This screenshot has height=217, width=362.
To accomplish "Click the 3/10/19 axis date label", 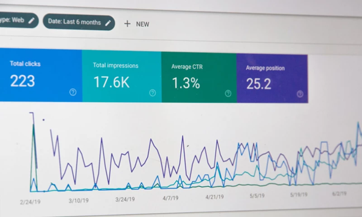I will pos(79,201).
